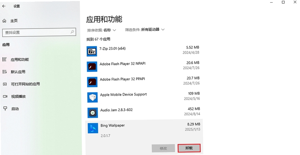Expand the 筛选条件 所有驱动器 dropdown
This screenshot has height=155, width=300.
[x=145, y=30]
